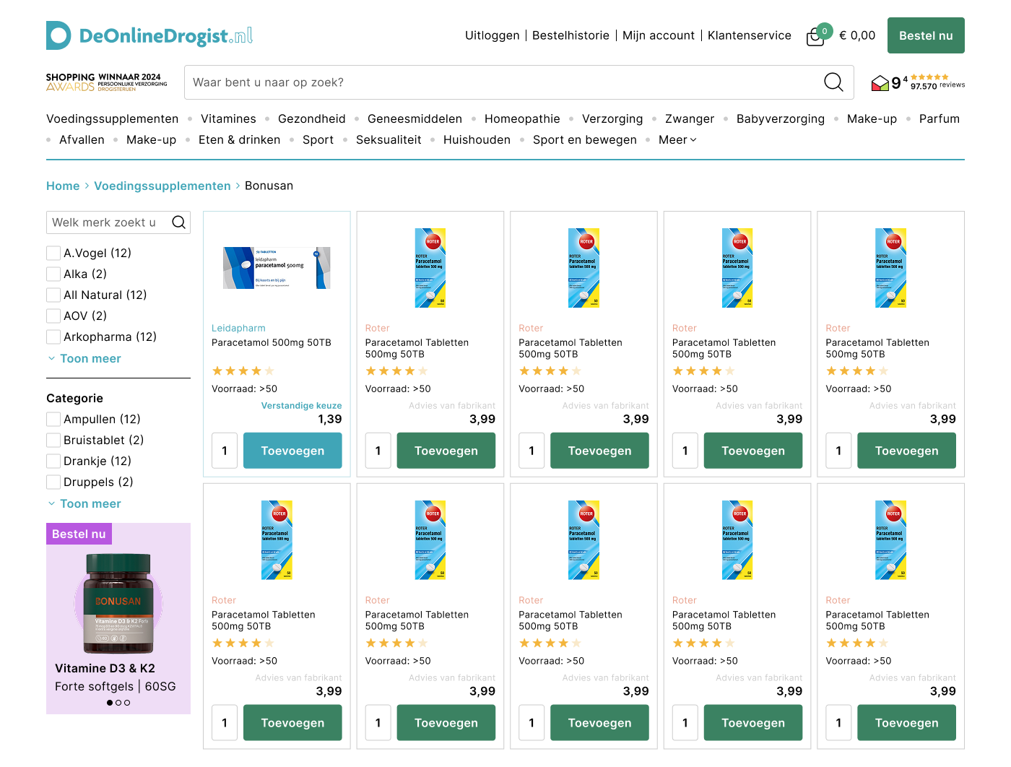Open the Homeopathie menu
This screenshot has width=1011, height=767.
point(522,118)
